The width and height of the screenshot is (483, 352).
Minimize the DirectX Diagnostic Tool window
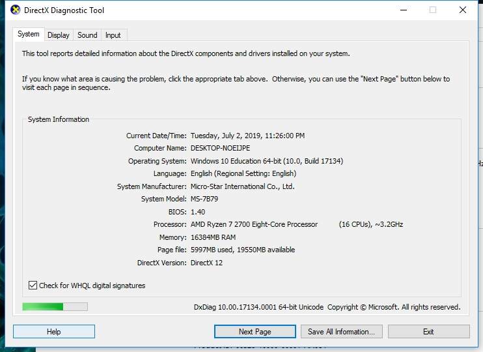[404, 10]
